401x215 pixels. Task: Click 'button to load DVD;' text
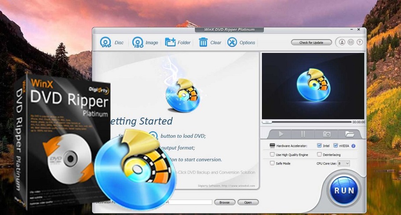(183, 136)
